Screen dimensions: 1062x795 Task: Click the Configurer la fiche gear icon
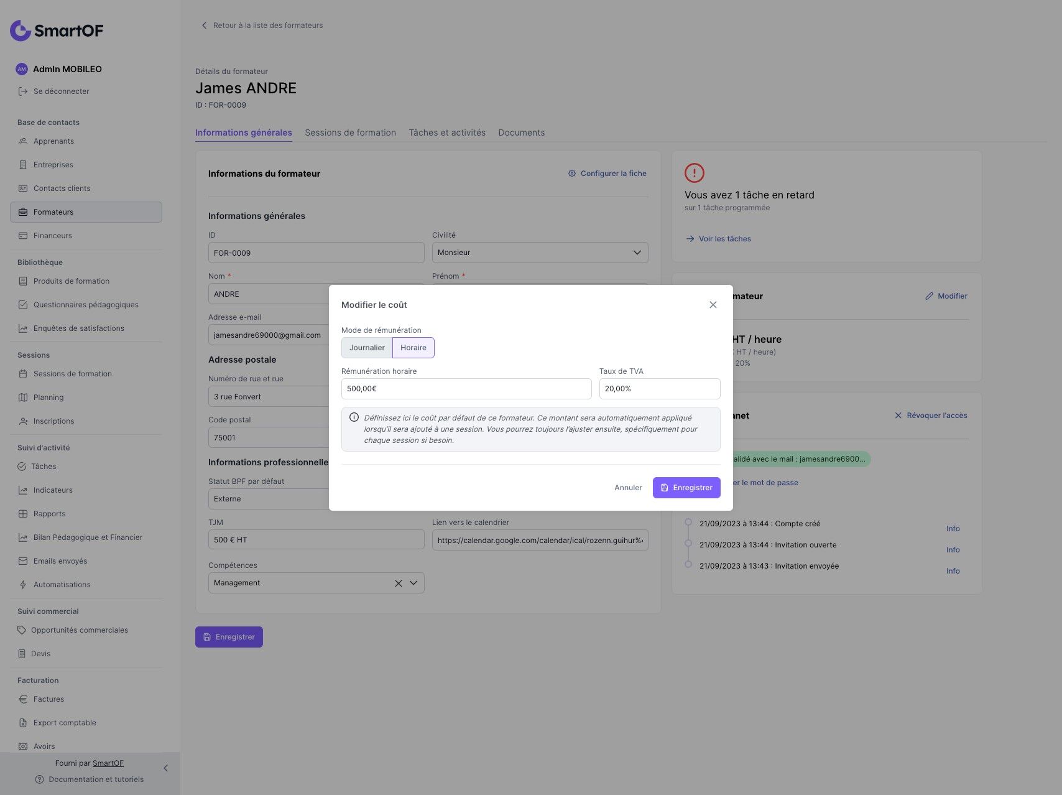[x=572, y=174]
